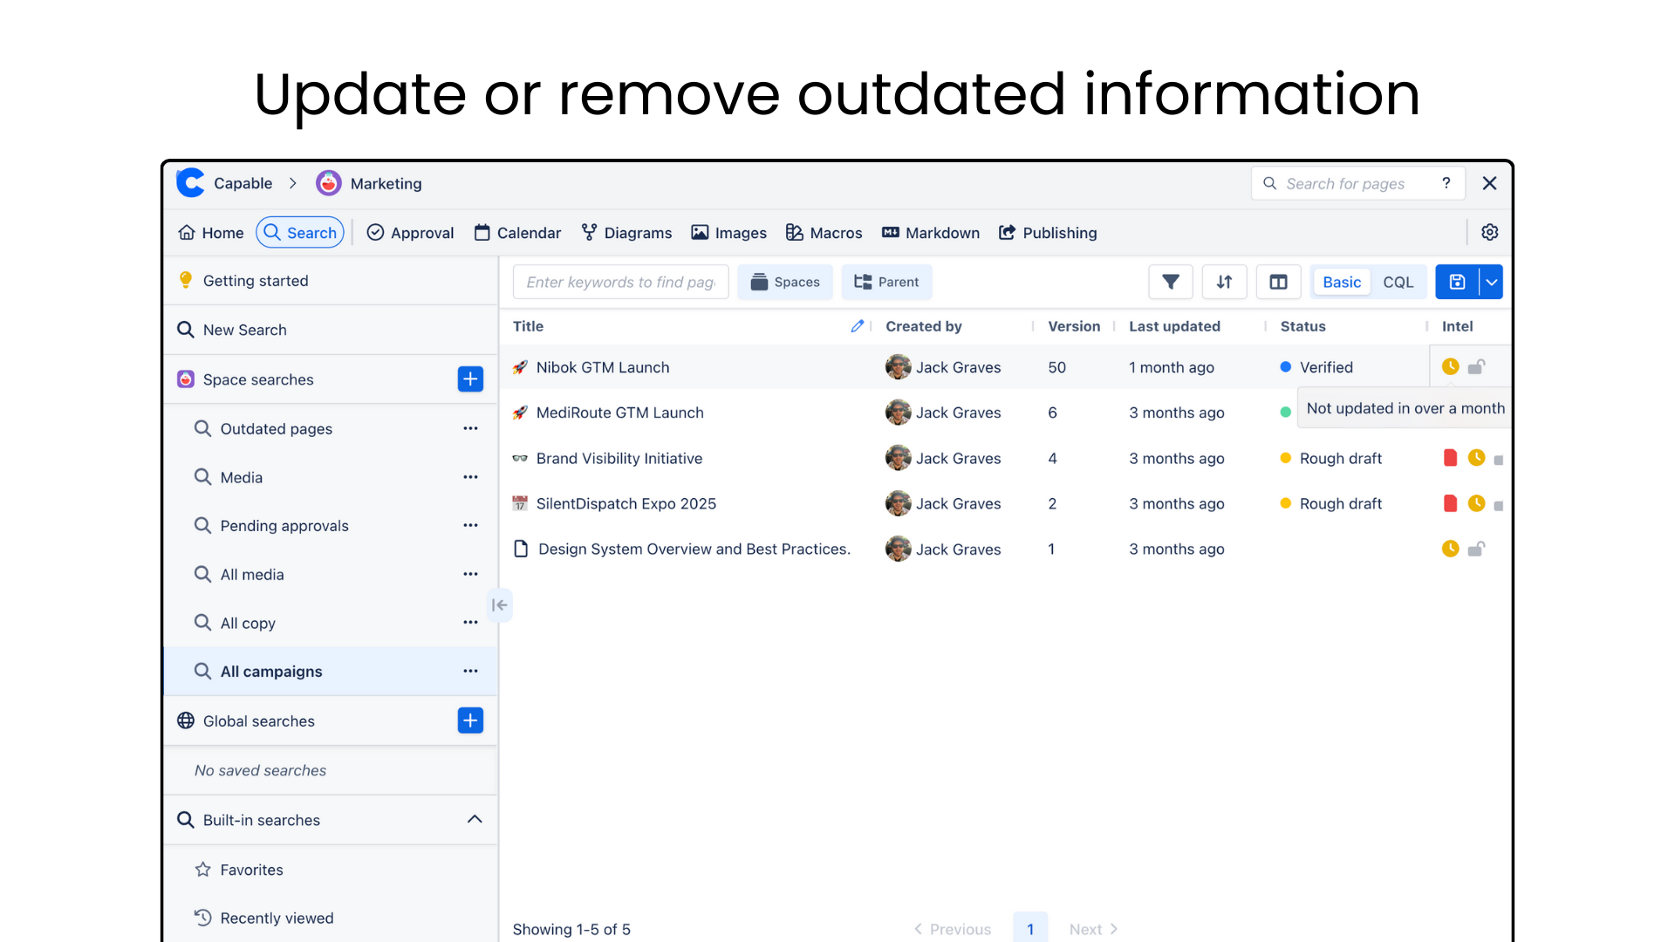Open the Approval tab
Viewport: 1675px width, 942px height.
pyautogui.click(x=410, y=233)
